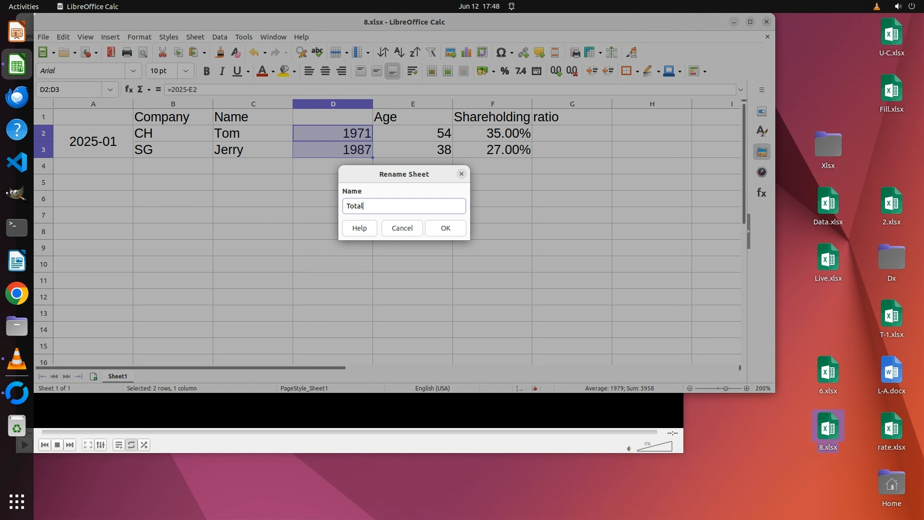924x520 pixels.
Task: Click the Insert Chart icon
Action: [466, 52]
